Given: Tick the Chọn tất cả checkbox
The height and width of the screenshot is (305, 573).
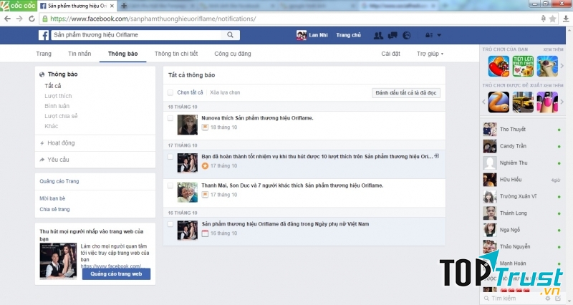Looking at the screenshot, I should pos(170,92).
